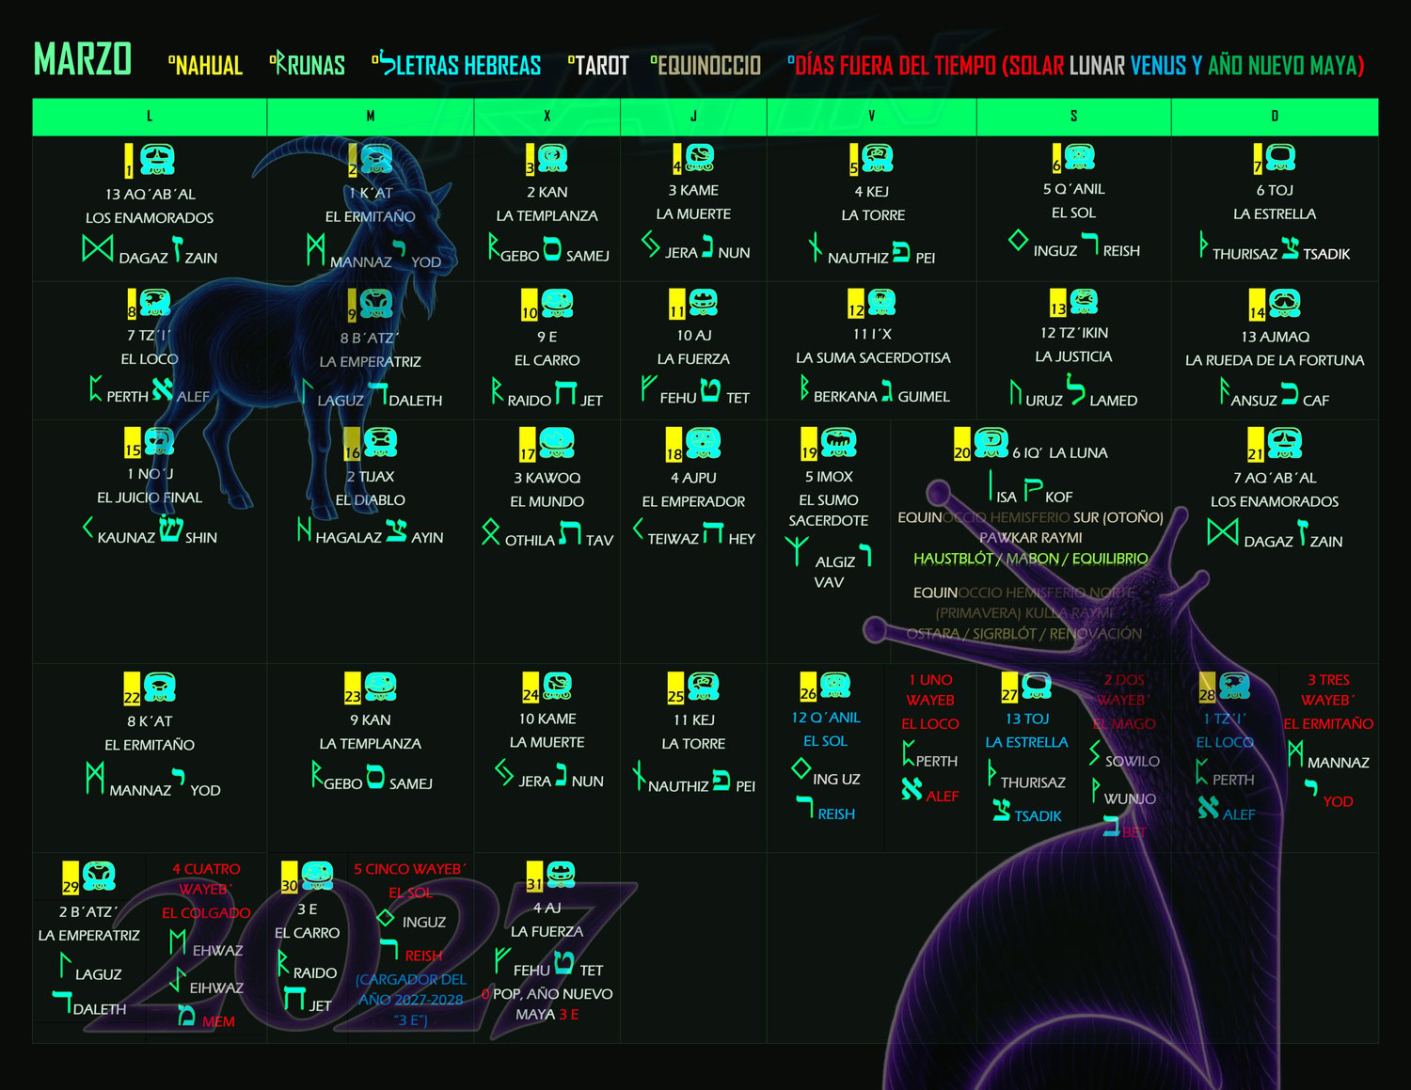Select the D weekday column header
Viewport: 1411px width, 1090px height.
point(1275,117)
